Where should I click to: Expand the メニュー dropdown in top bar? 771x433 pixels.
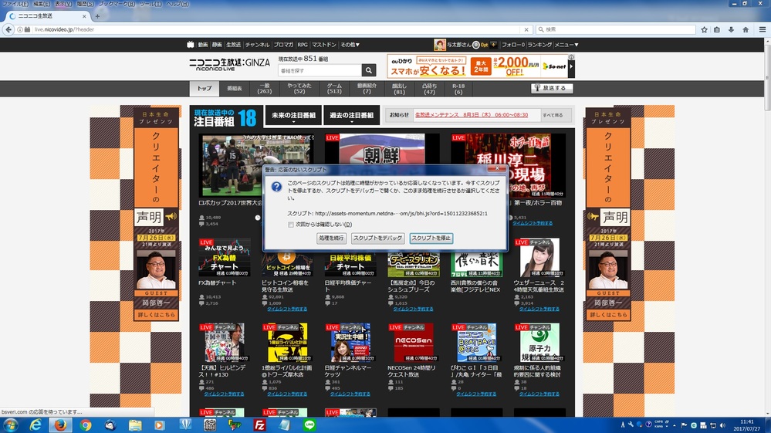click(x=566, y=45)
